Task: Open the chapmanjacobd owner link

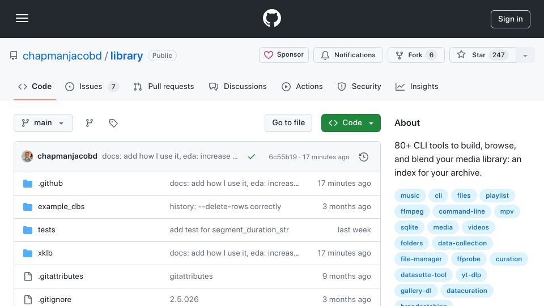Action: pyautogui.click(x=62, y=56)
